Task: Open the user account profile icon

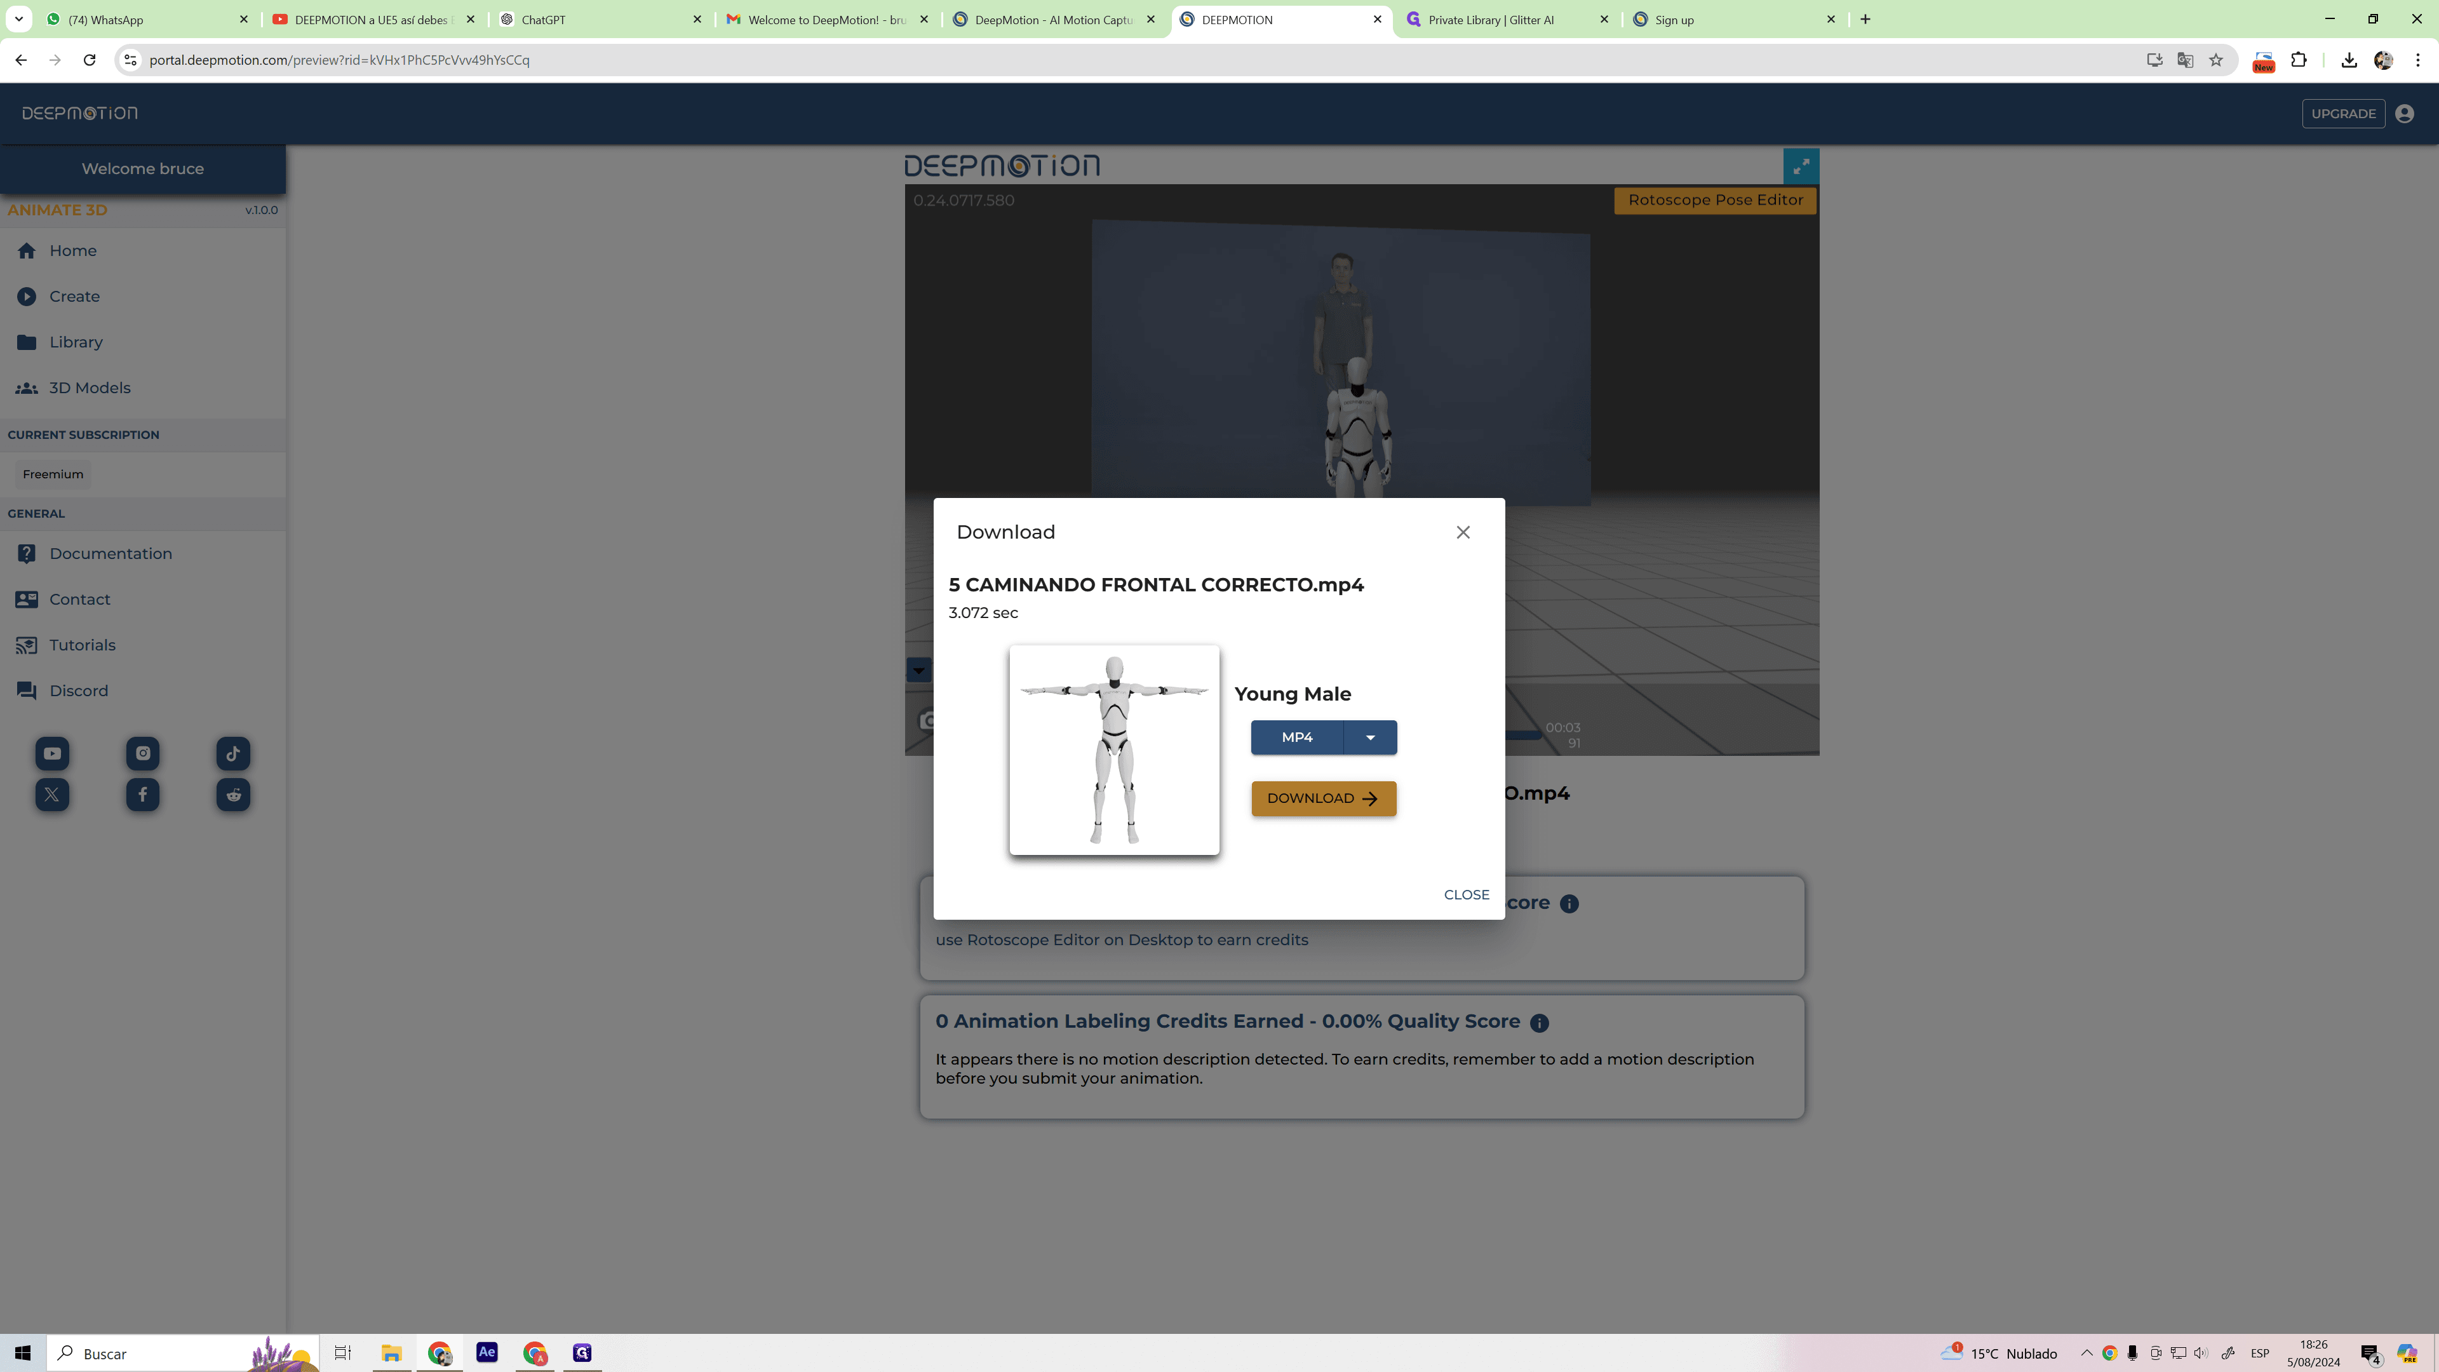Action: 2404,114
